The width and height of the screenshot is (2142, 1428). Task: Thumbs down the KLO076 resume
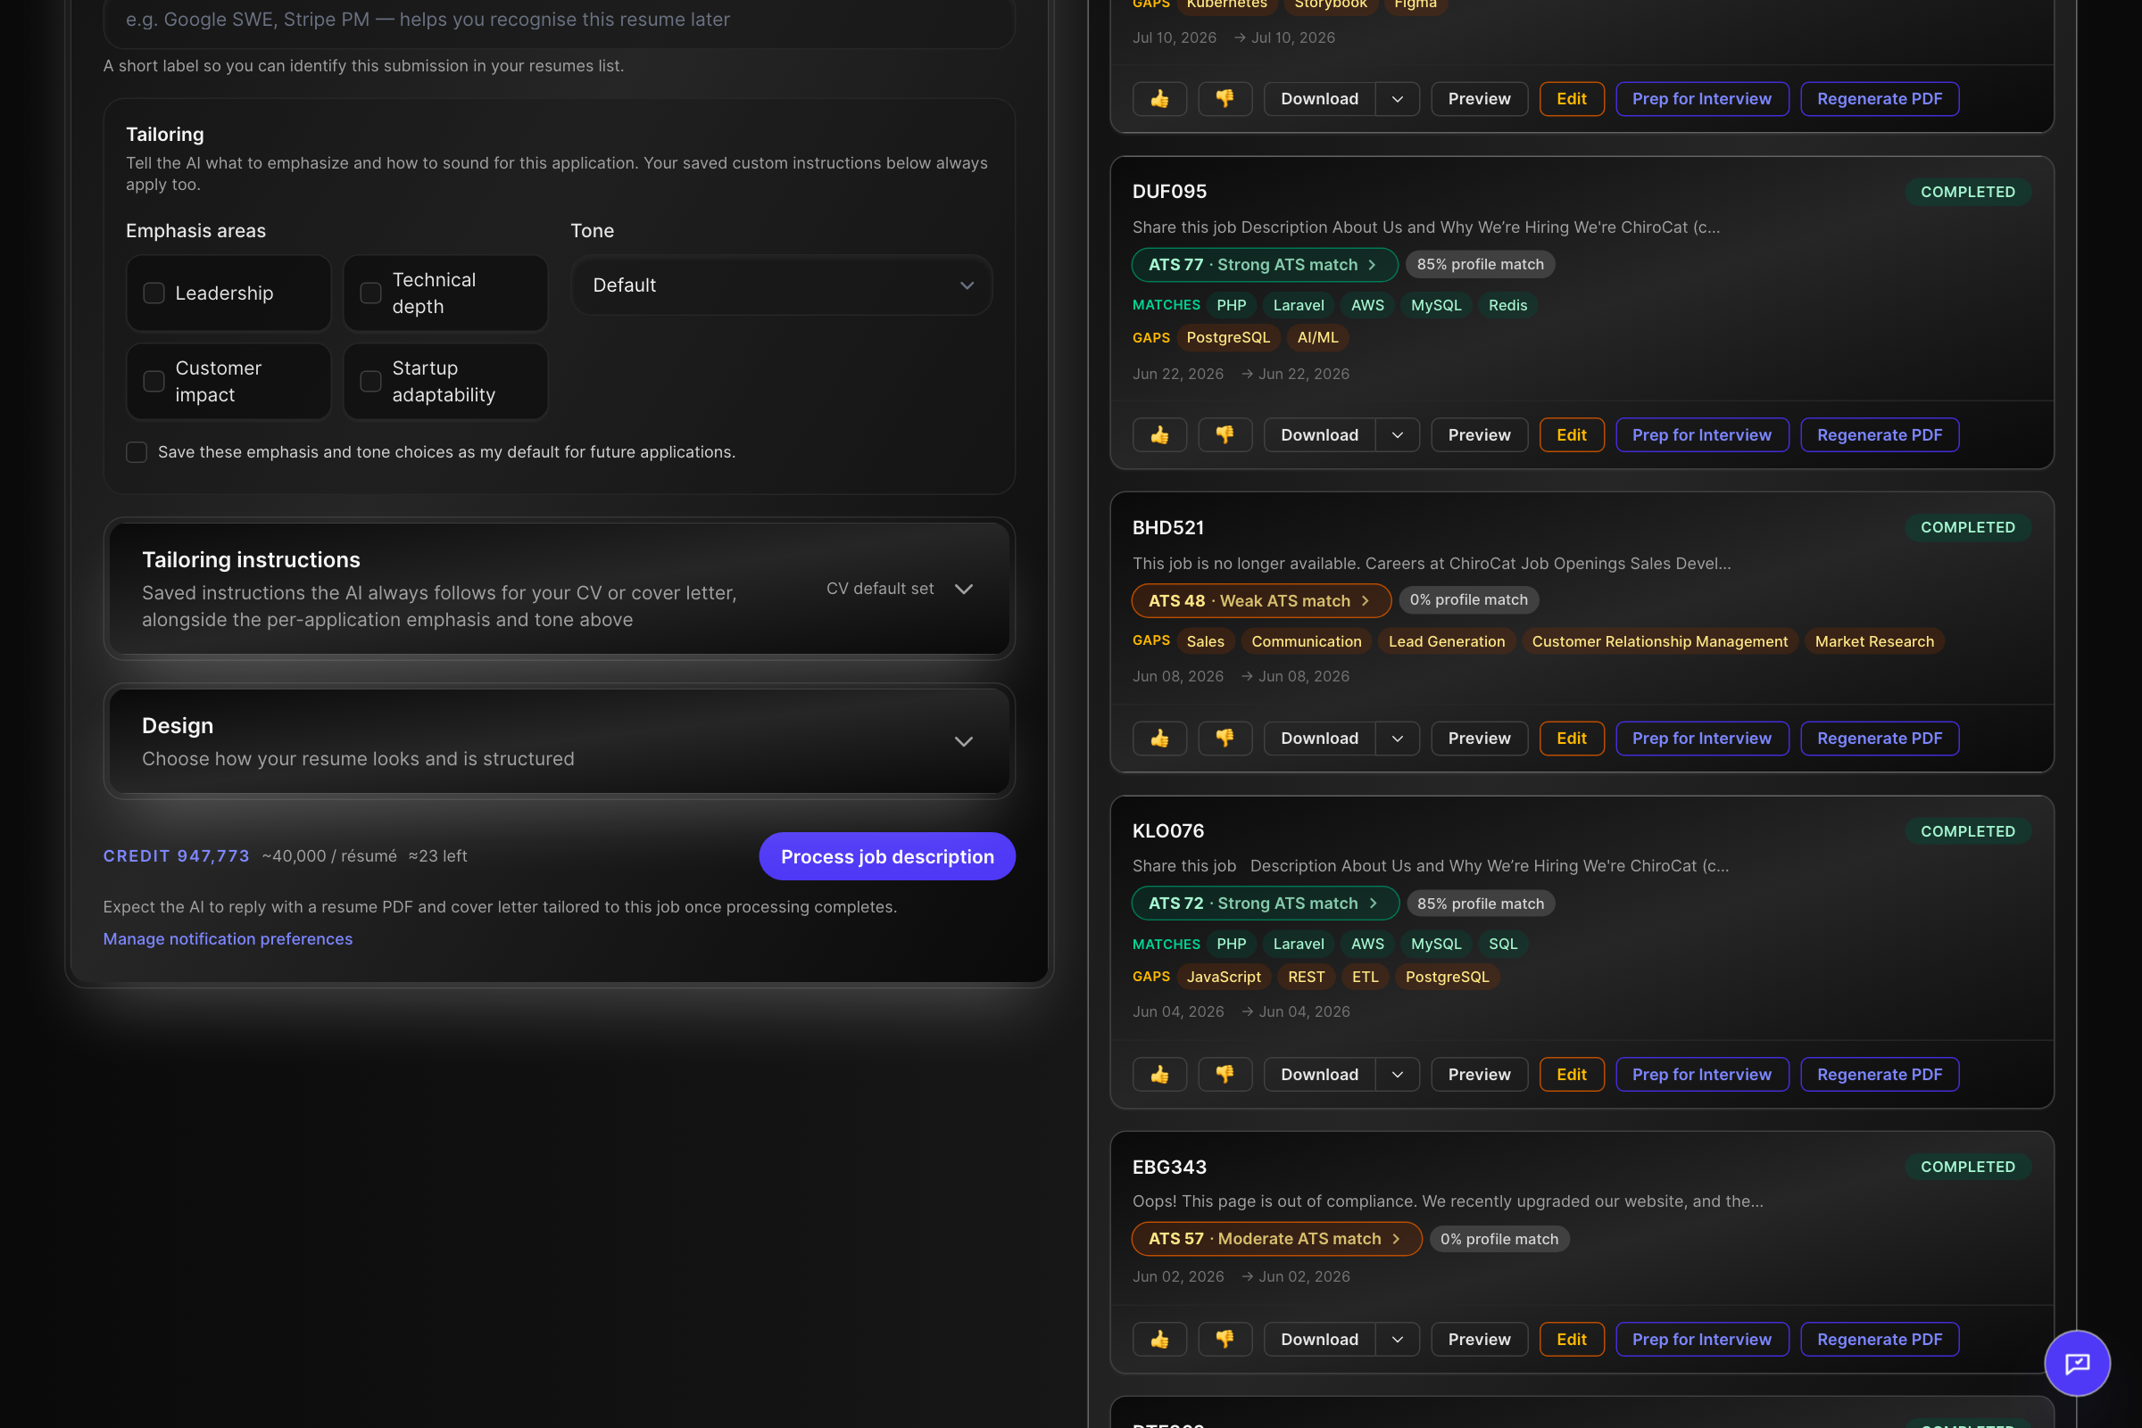(x=1225, y=1074)
